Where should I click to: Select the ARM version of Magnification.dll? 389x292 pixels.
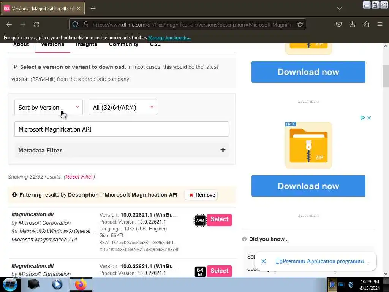point(219,220)
